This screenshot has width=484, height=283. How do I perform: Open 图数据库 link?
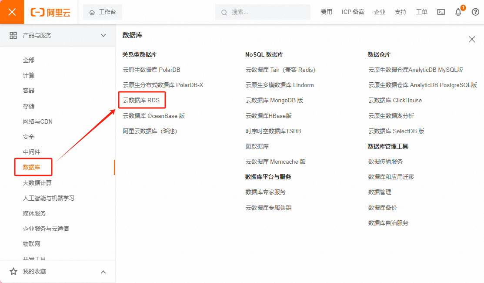257,146
